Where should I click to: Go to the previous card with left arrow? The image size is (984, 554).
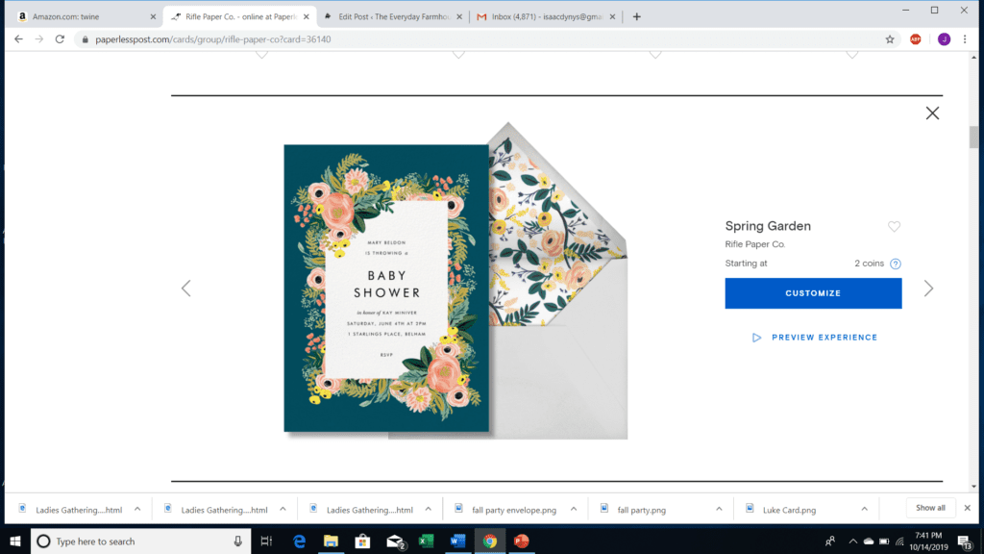pyautogui.click(x=185, y=289)
